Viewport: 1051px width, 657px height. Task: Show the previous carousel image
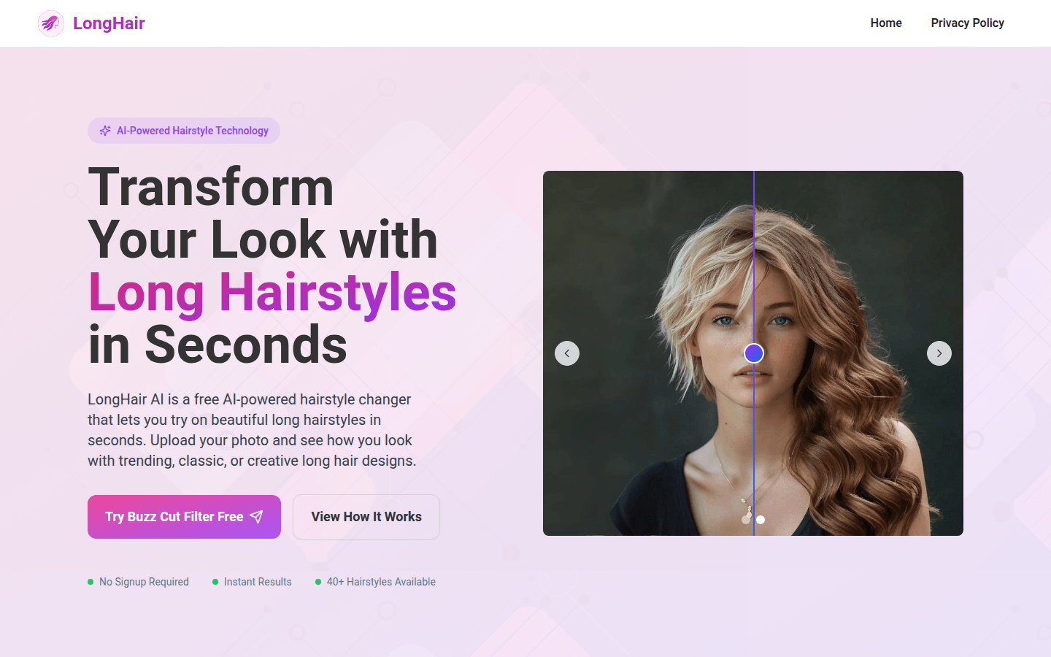click(567, 353)
